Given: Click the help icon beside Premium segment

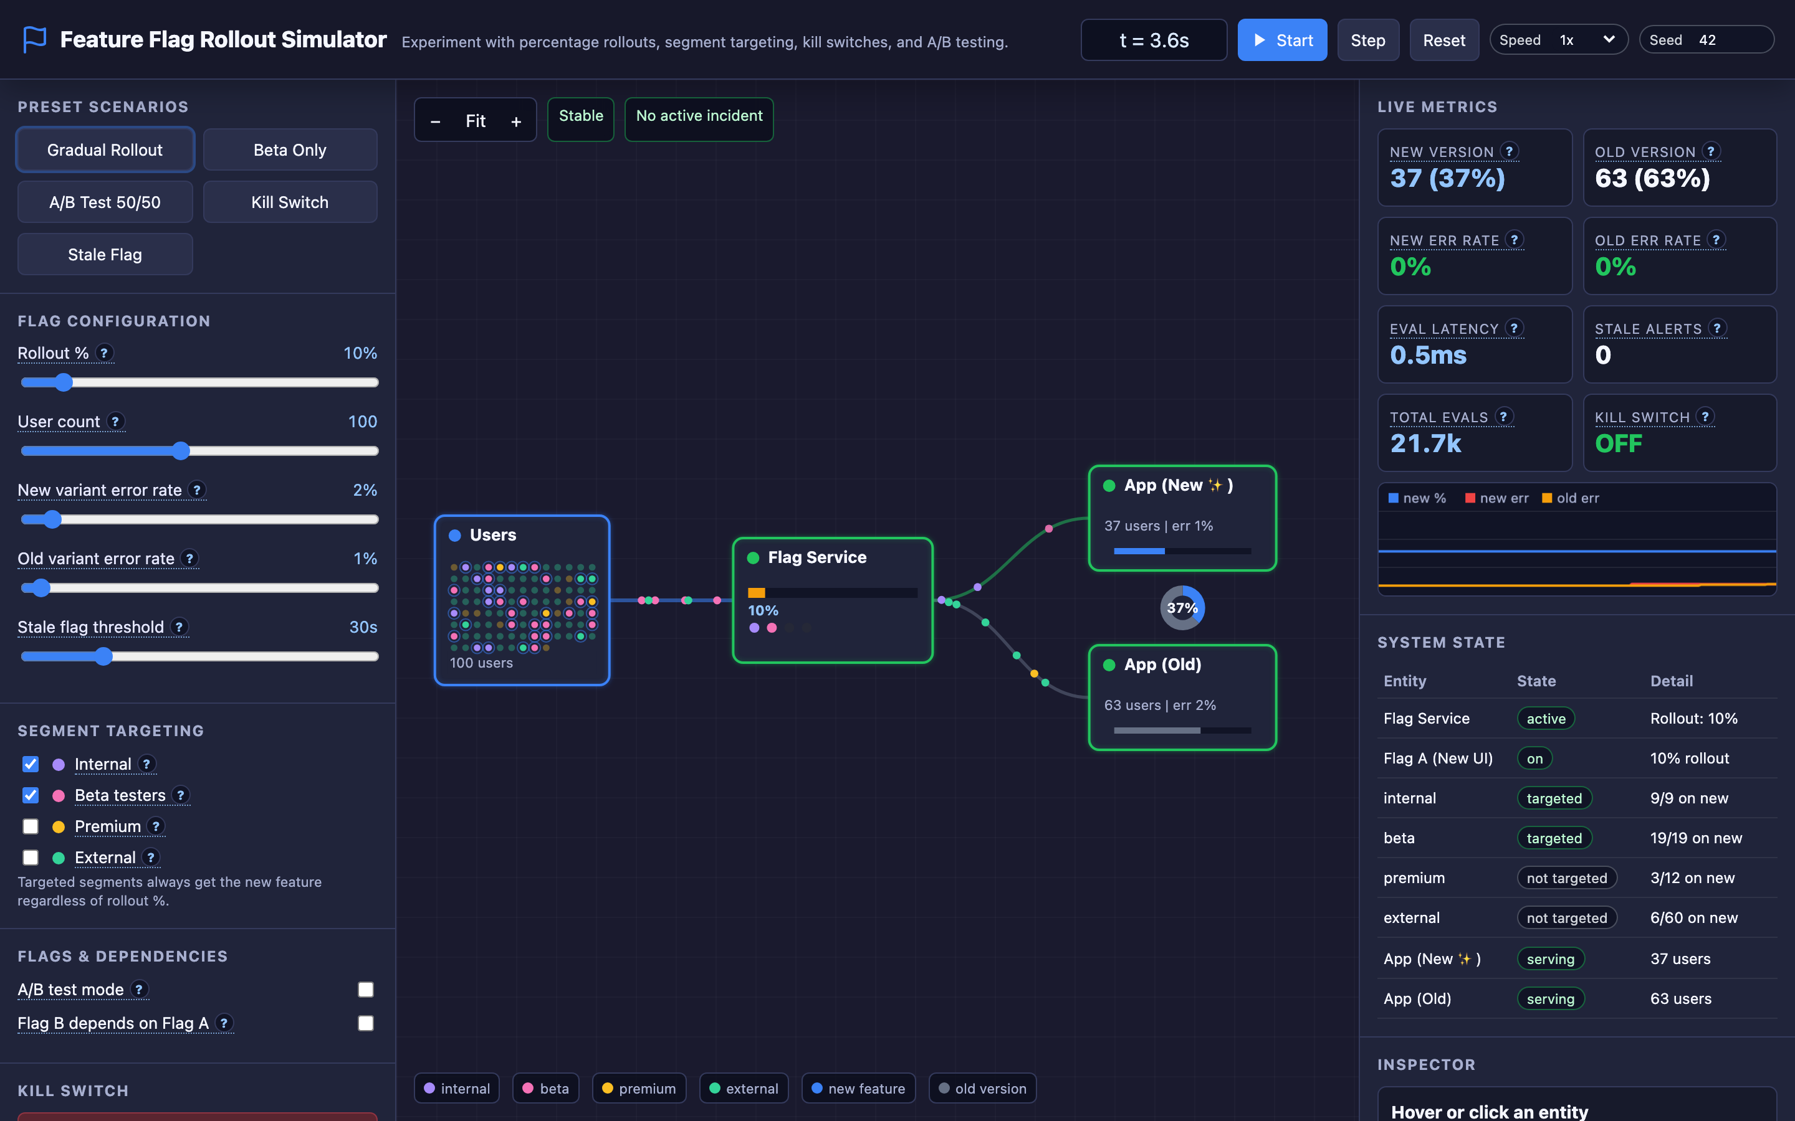Looking at the screenshot, I should click(x=156, y=826).
